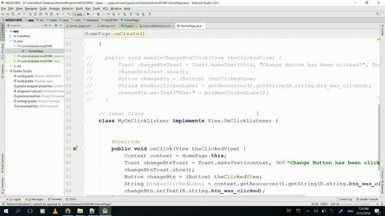Open VLC from the taskbar
Screen dimensions: 385x216
(x=55, y=211)
